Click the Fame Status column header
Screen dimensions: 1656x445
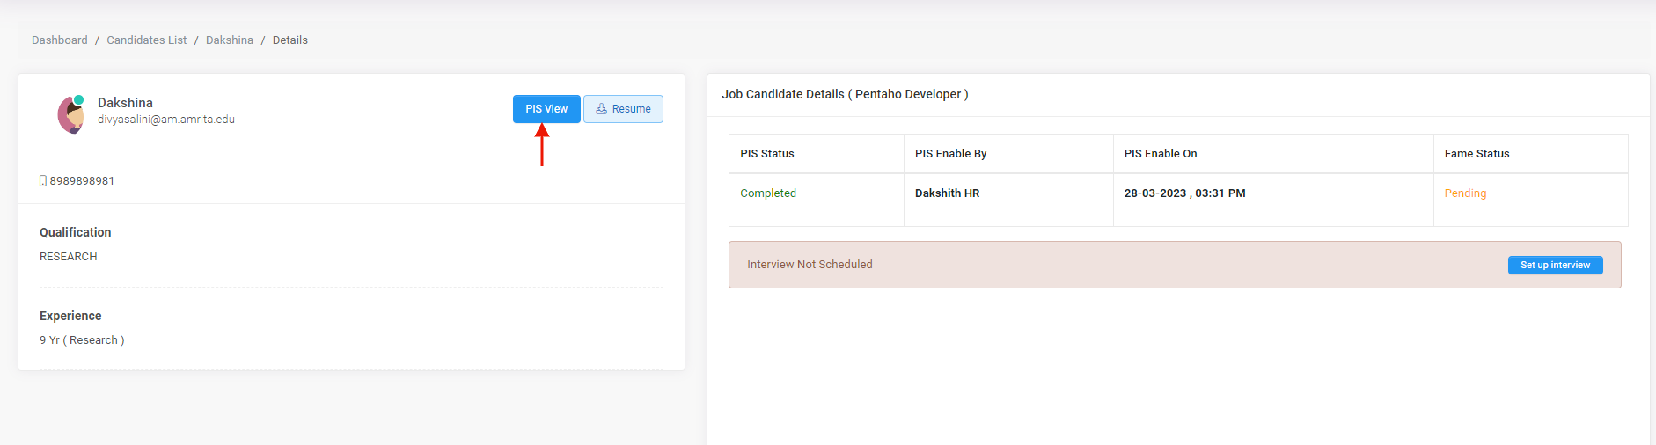tap(1476, 154)
